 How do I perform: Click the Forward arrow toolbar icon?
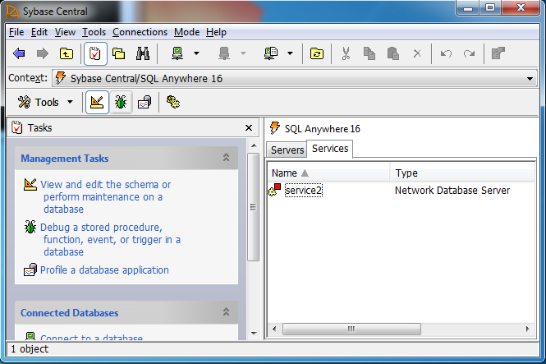pyautogui.click(x=43, y=53)
